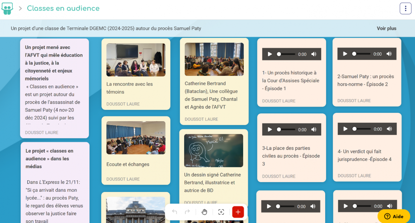Click the undo arrow in bottom toolbar
415x223 pixels.
(x=174, y=212)
